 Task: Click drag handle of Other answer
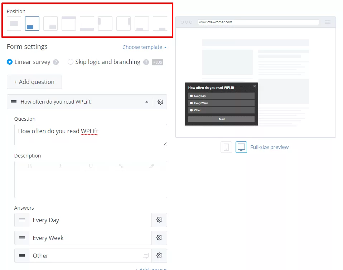[x=22, y=255]
